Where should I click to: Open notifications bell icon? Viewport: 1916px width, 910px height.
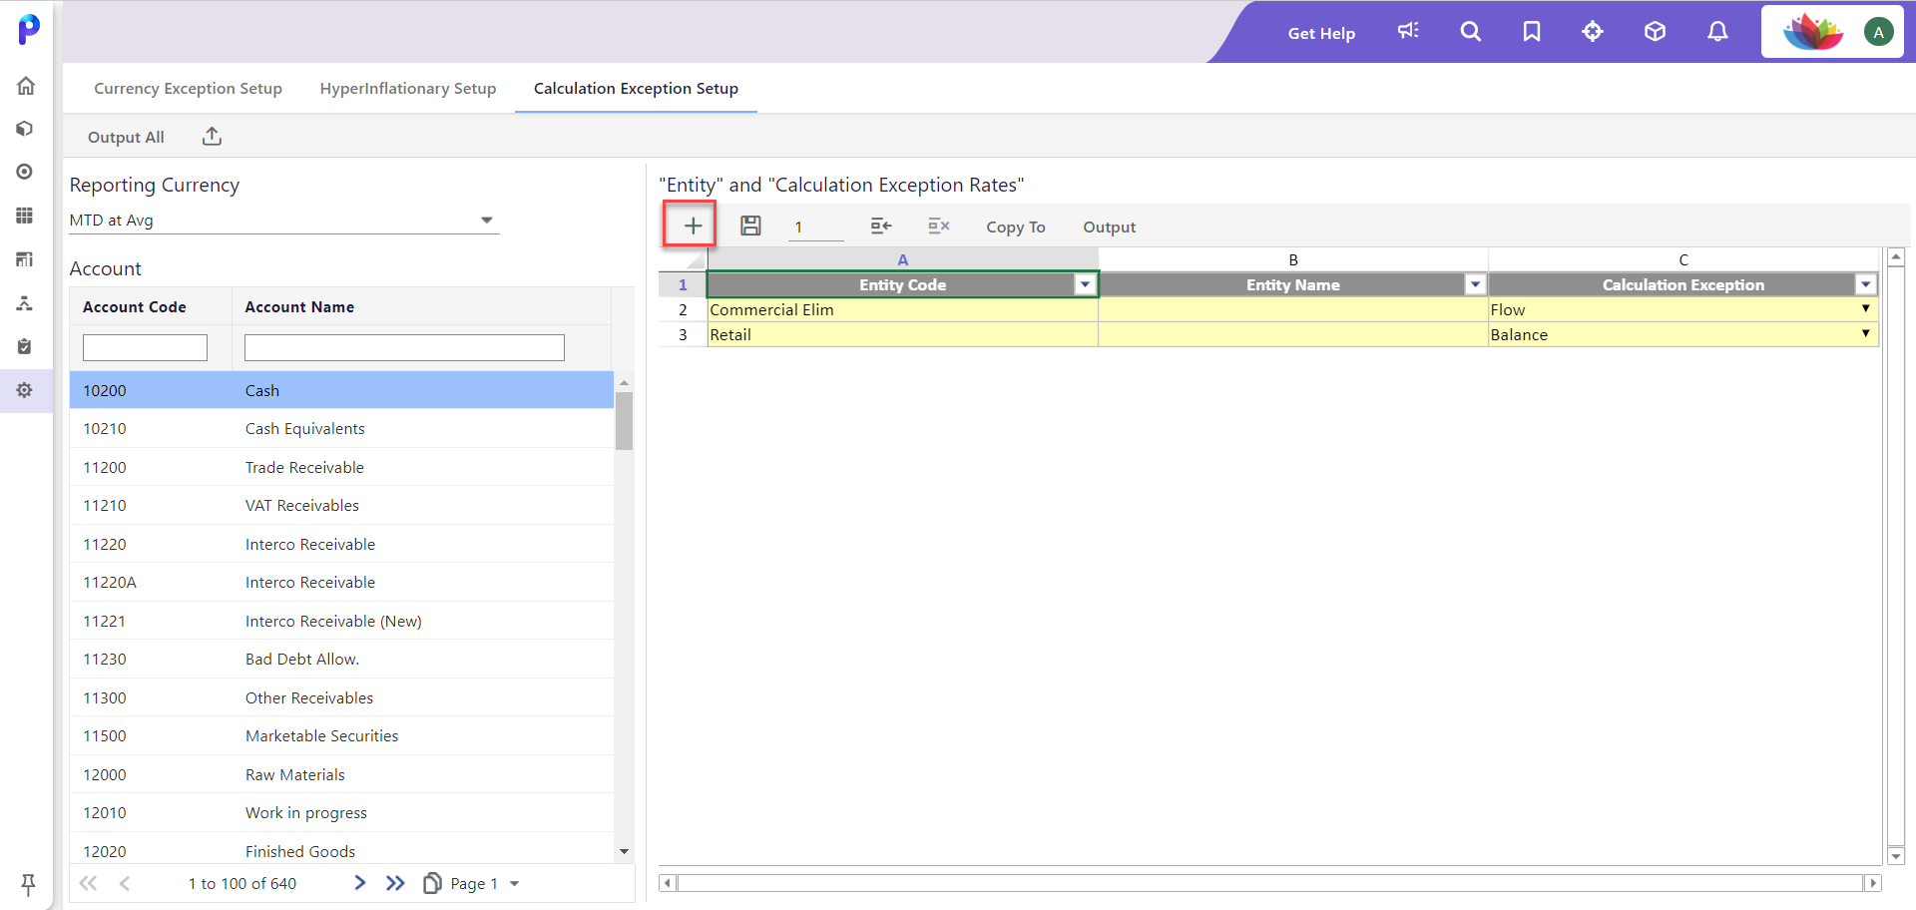tap(1717, 32)
